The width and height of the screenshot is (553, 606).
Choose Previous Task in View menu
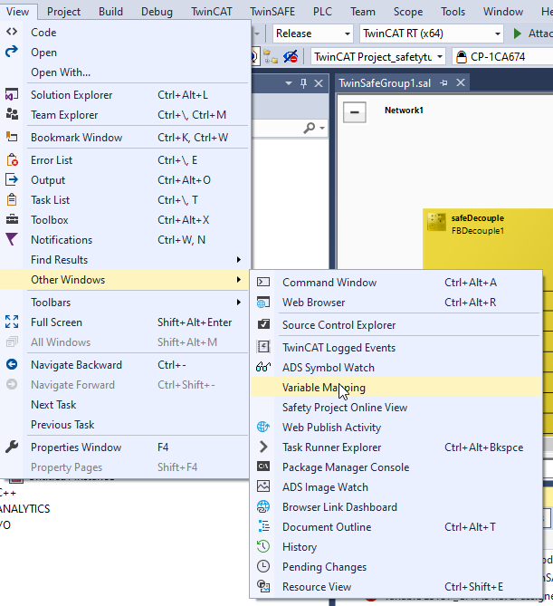click(x=62, y=425)
